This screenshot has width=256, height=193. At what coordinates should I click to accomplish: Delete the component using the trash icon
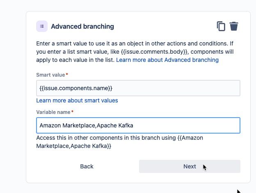tap(234, 26)
